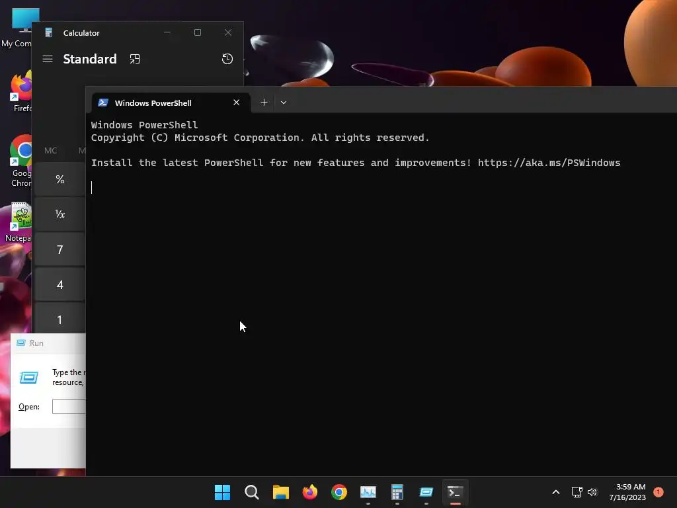Click the 7 key in Calculator
The height and width of the screenshot is (508, 677).
60,249
